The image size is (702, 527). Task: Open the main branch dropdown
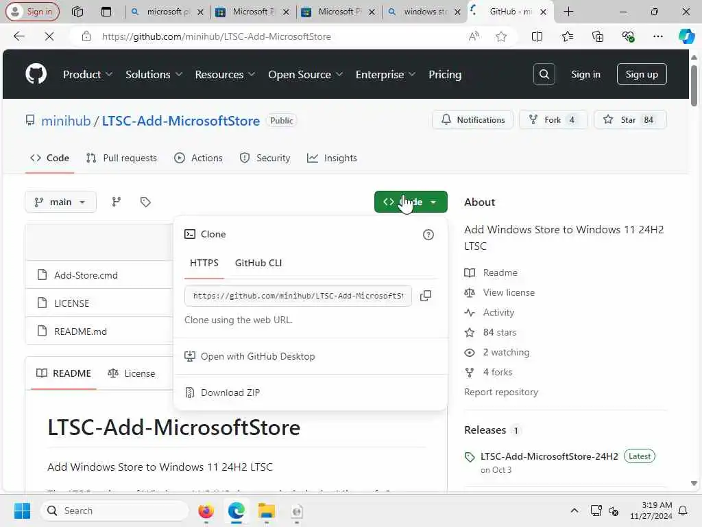point(60,202)
